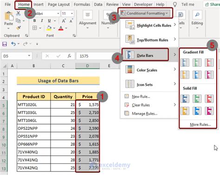Open the Font dialog launcher

[74, 36]
